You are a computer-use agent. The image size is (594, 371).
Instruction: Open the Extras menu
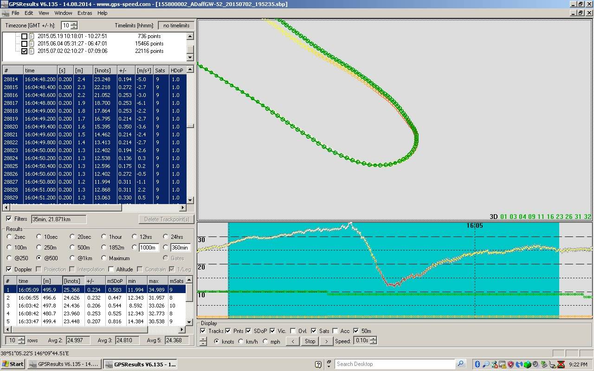[x=84, y=13]
